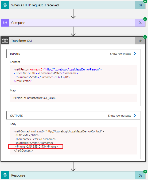148x180 pixels.
Task: Click the Compose action curly-brace icon
Action: point(5,23)
